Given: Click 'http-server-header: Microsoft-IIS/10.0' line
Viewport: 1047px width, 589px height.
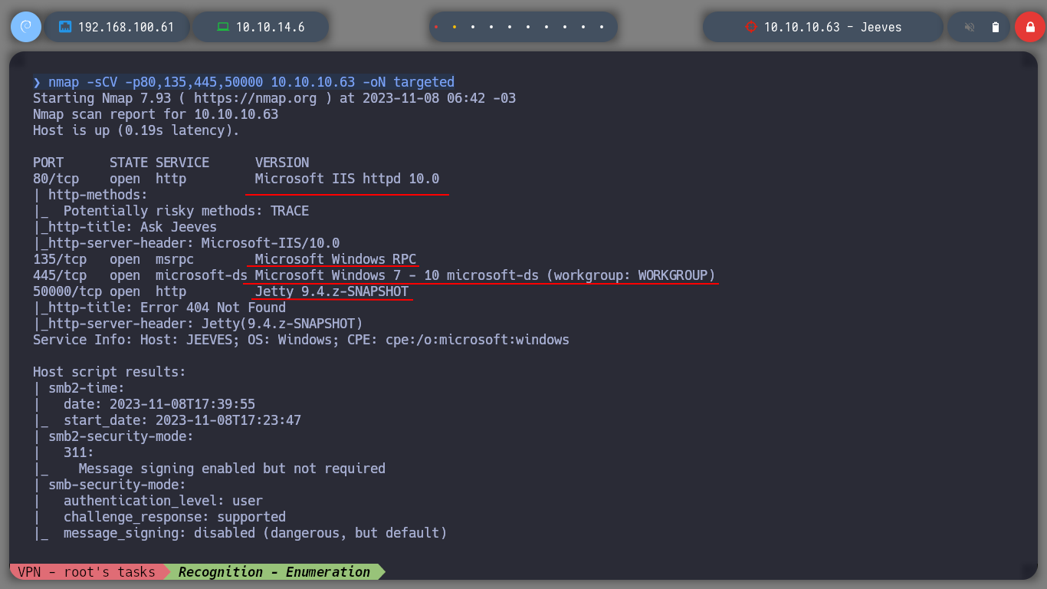Looking at the screenshot, I should click(186, 243).
